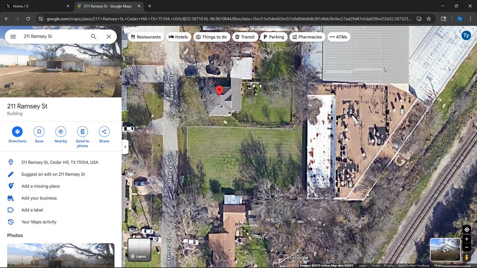The height and width of the screenshot is (268, 477).
Task: Select the Pharmacies chip
Action: click(307, 37)
